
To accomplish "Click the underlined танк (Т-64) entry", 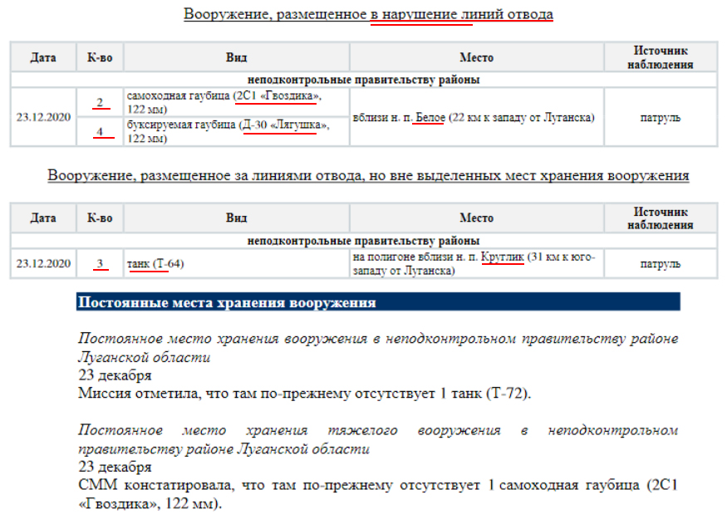I will pyautogui.click(x=155, y=264).
